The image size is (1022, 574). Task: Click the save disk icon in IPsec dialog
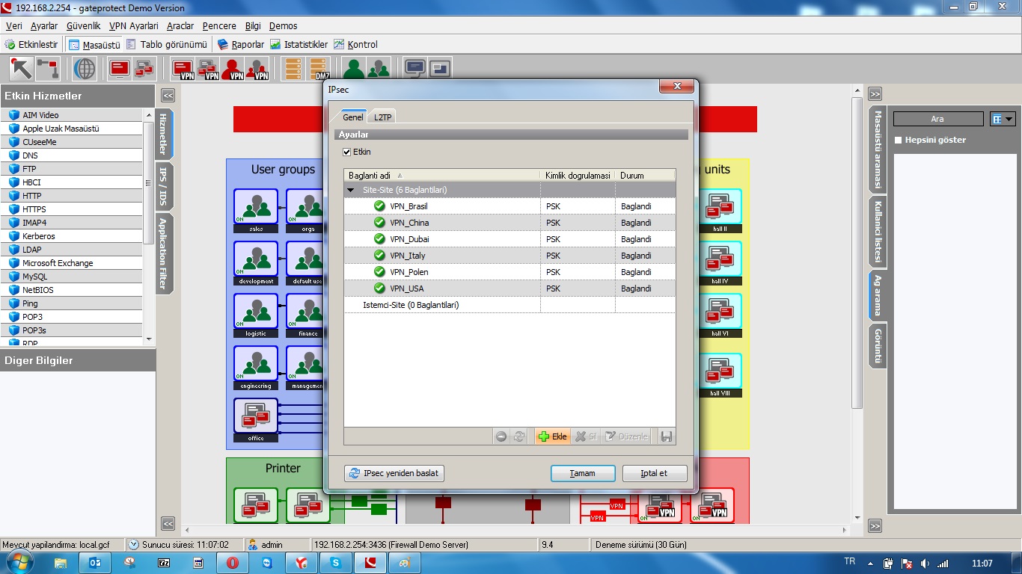[666, 436]
